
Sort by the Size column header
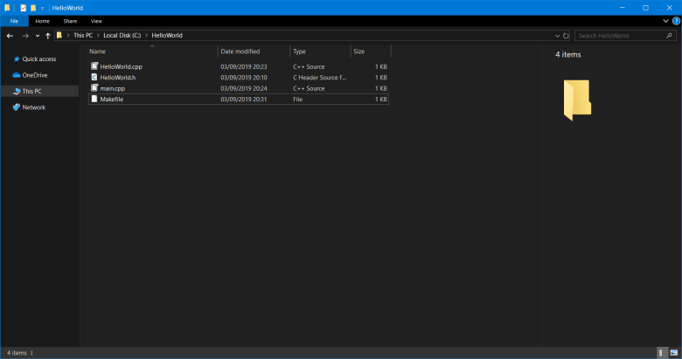[x=371, y=52]
